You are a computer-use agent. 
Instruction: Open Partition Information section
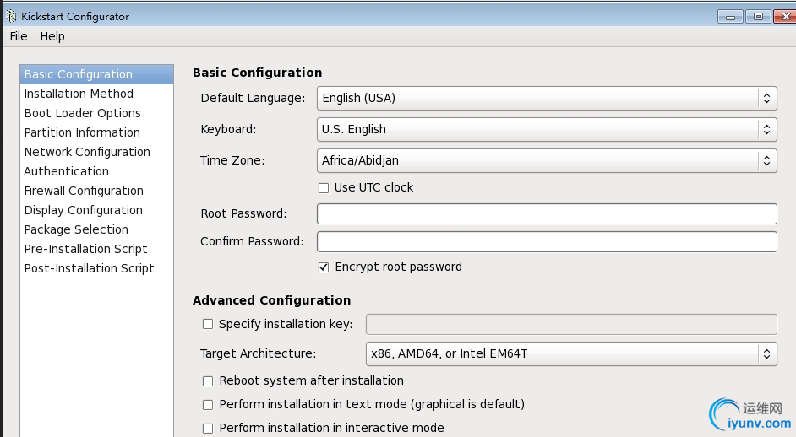tap(82, 132)
